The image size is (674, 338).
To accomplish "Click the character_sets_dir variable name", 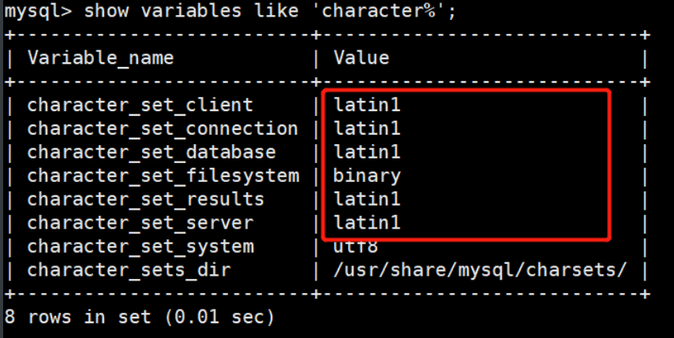I will [x=129, y=270].
